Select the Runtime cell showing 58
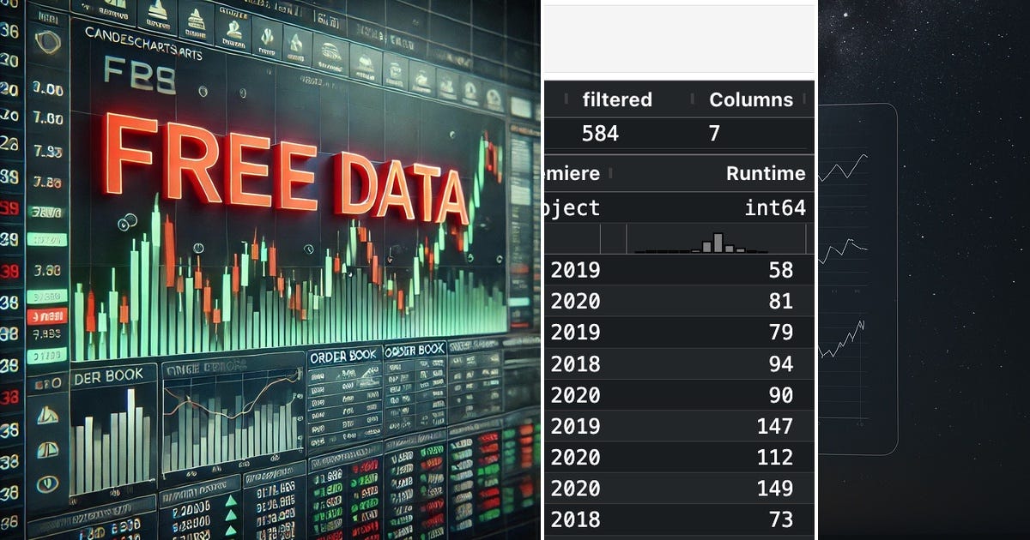The height and width of the screenshot is (540, 1030). tap(780, 270)
